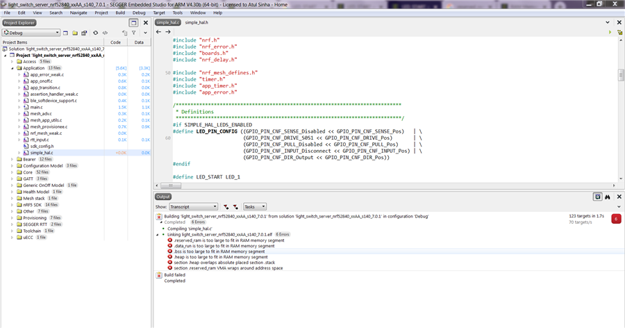Click the second red-arrow error navigation icon
Viewport: 625px width, 328px height.
235,206
